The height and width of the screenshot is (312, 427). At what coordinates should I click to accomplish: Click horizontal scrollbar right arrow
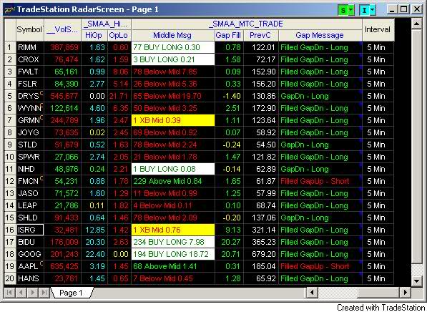pos(406,293)
